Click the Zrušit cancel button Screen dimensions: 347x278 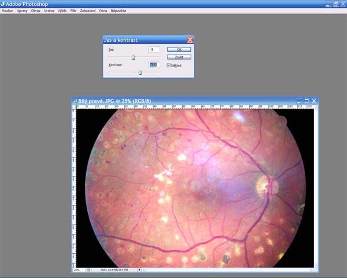pos(179,57)
